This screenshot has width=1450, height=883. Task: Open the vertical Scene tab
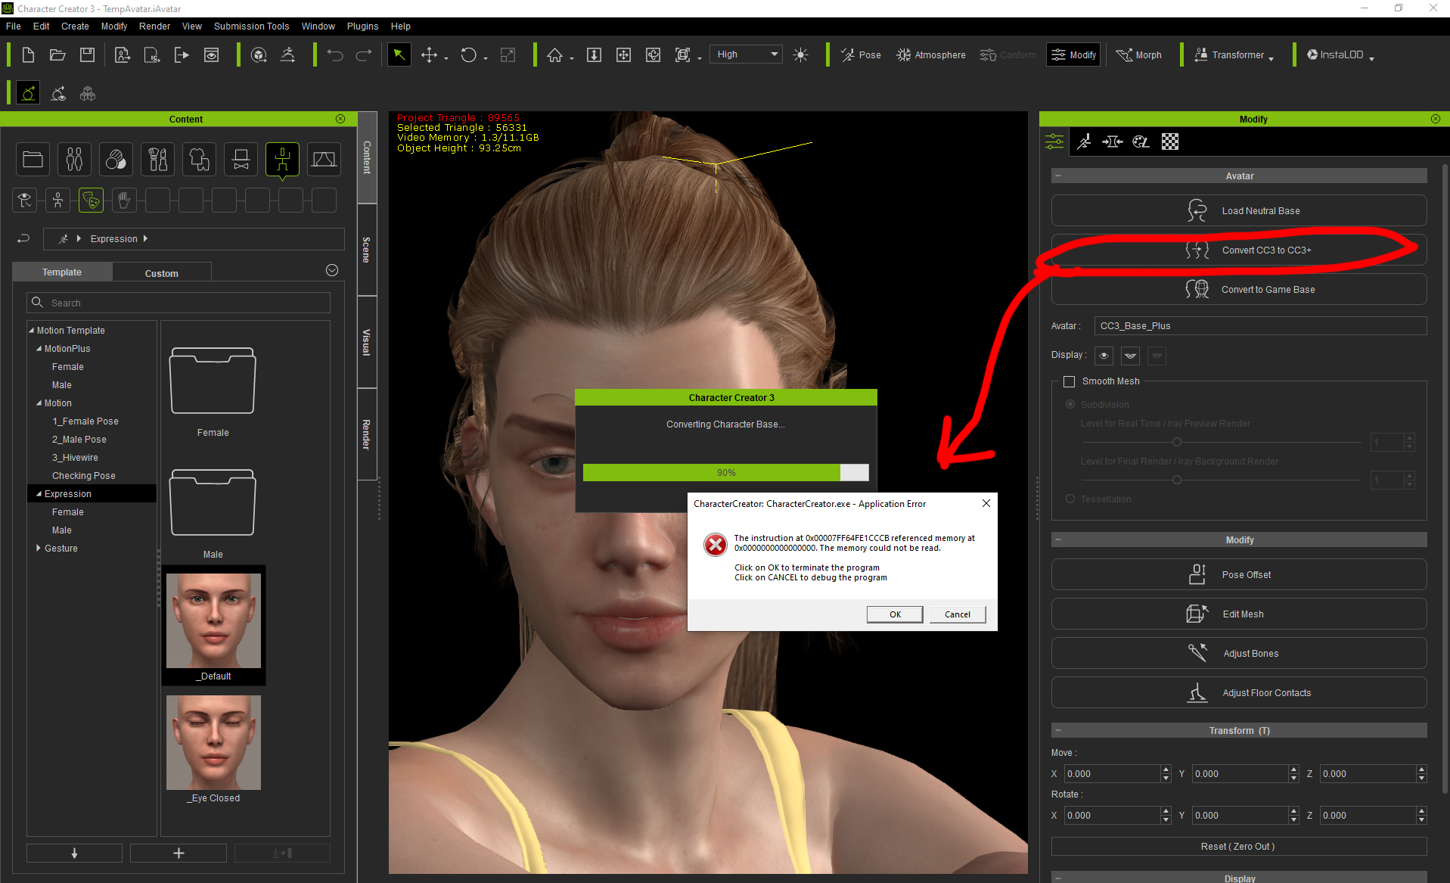(x=367, y=250)
